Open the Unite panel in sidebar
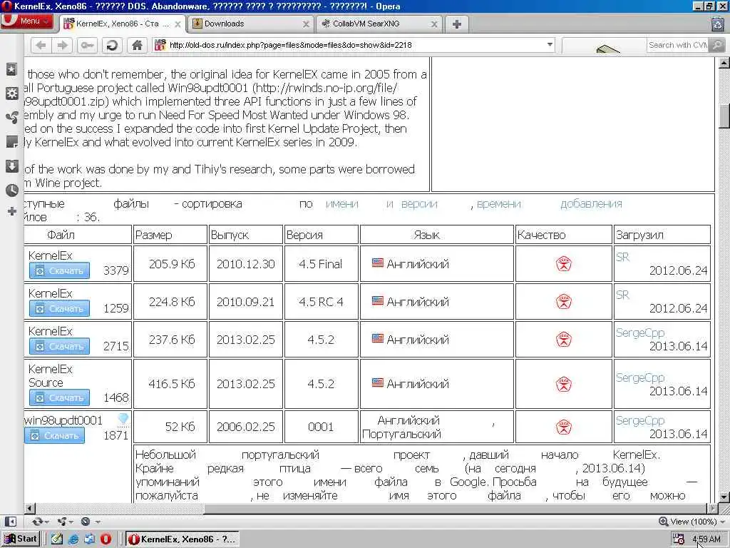This screenshot has height=548, width=730. [x=11, y=118]
